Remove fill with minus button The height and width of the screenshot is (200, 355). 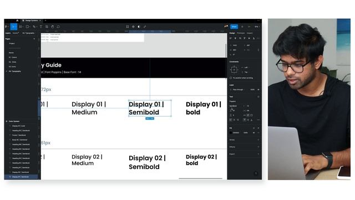coord(258,133)
